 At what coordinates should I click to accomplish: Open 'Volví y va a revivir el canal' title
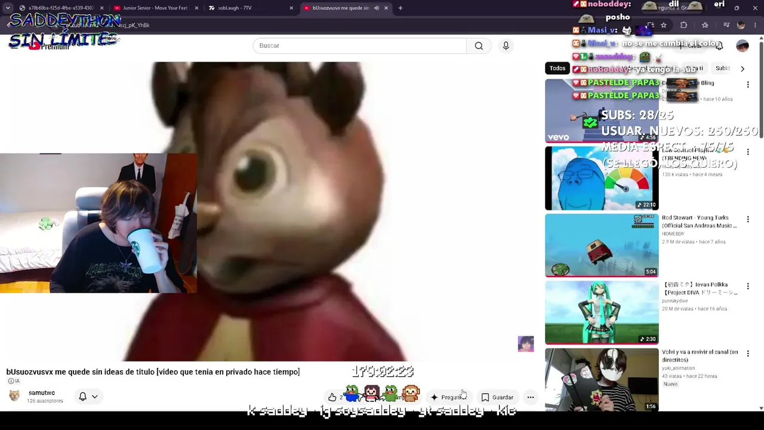tap(700, 356)
